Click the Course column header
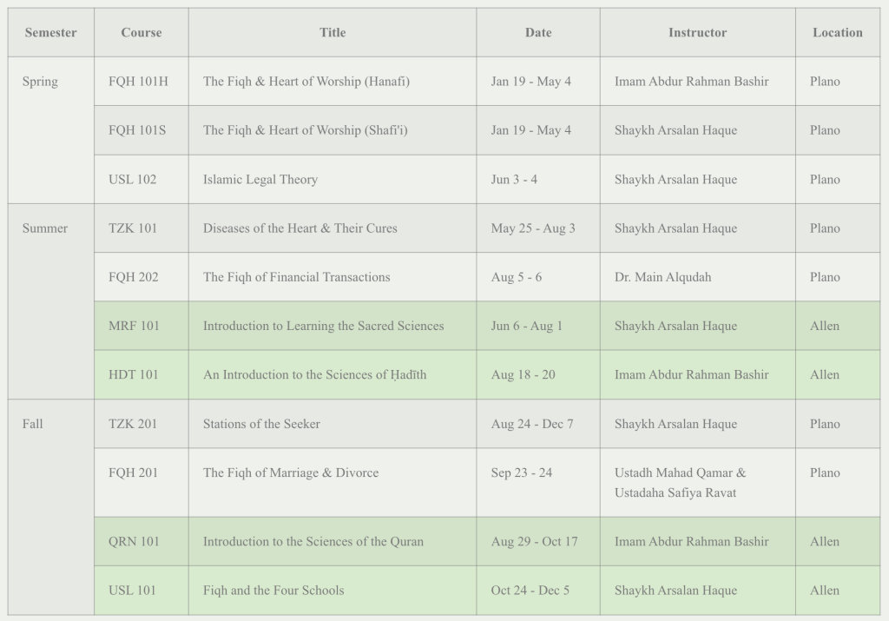The height and width of the screenshot is (621, 889). pyautogui.click(x=142, y=33)
